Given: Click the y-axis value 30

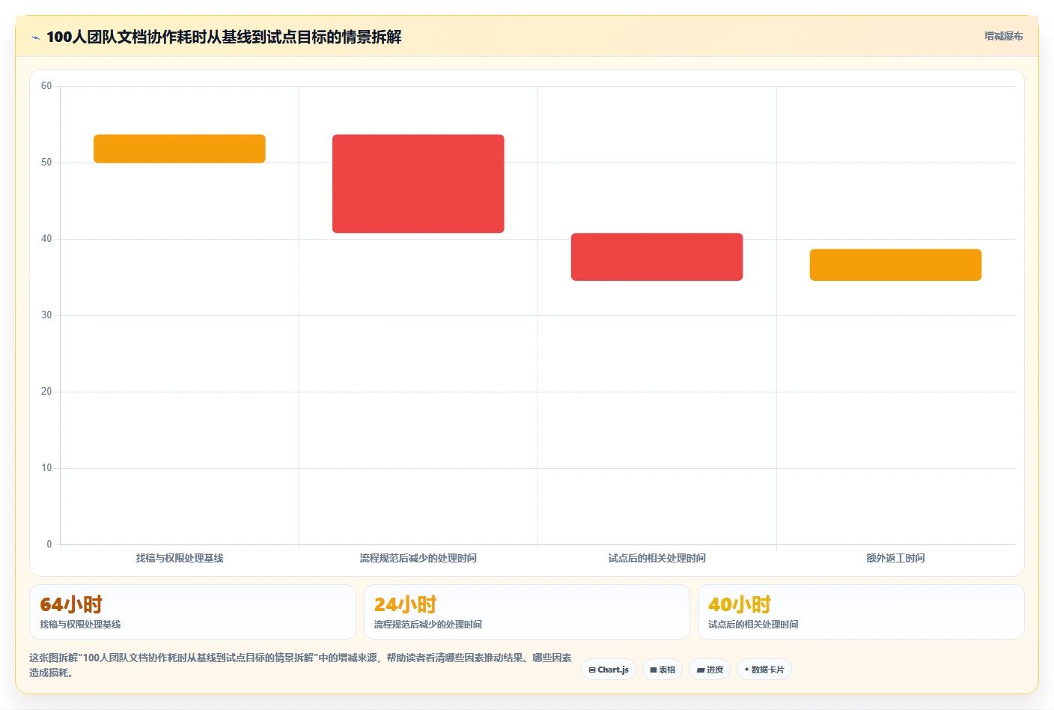Looking at the screenshot, I should (x=46, y=315).
